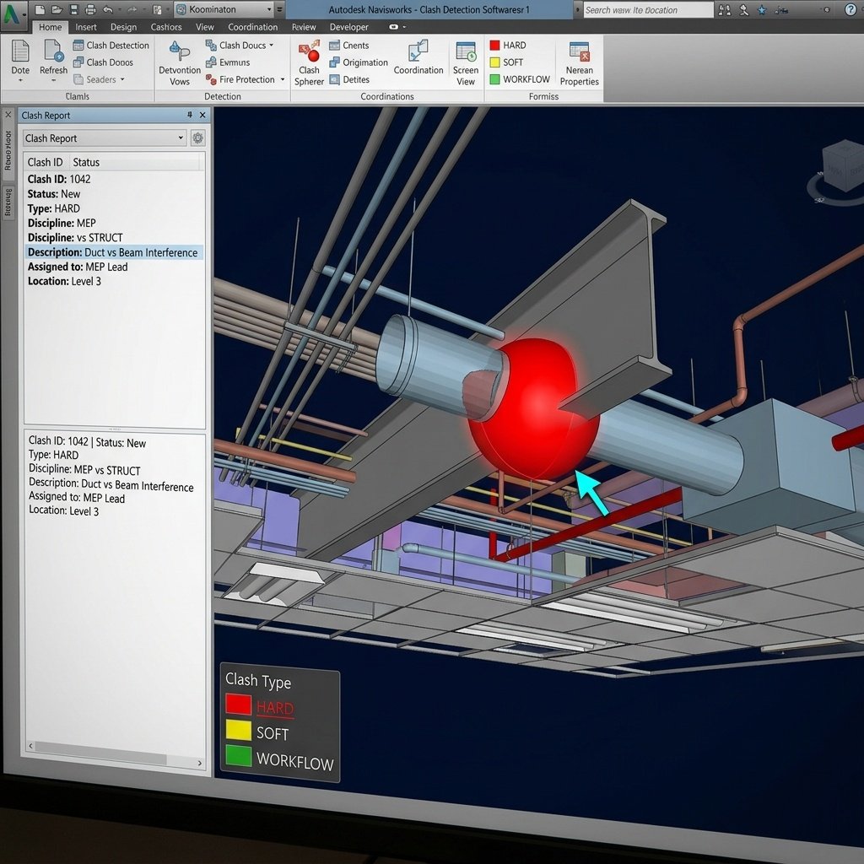Screen dimensions: 864x864
Task: Click the Dote document icon
Action: pos(20,51)
